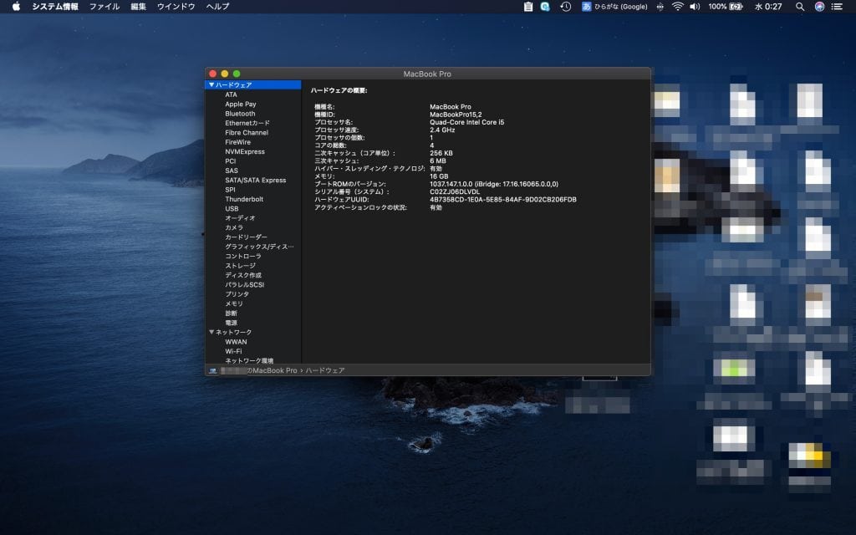This screenshot has width=856, height=535.
Task: Select ネットワーク環境 in the sidebar
Action: click(249, 360)
